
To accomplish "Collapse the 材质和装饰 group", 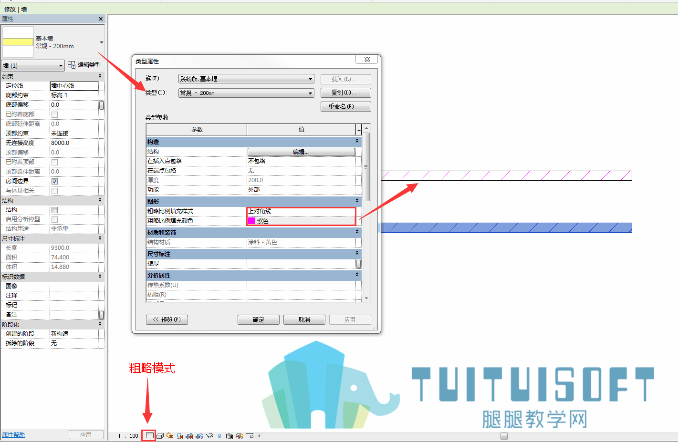I will tap(357, 232).
